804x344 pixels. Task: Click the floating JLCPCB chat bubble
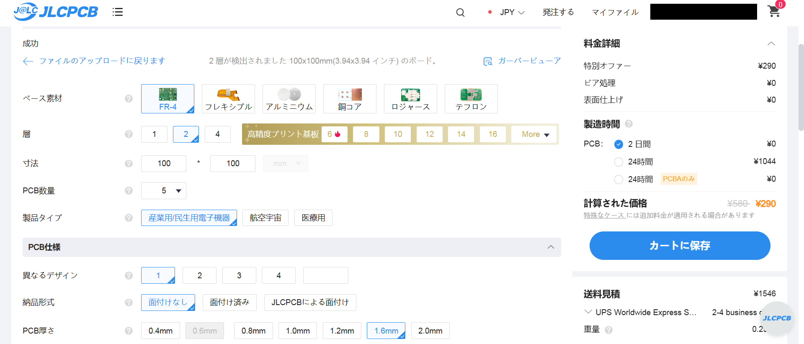[x=777, y=318]
